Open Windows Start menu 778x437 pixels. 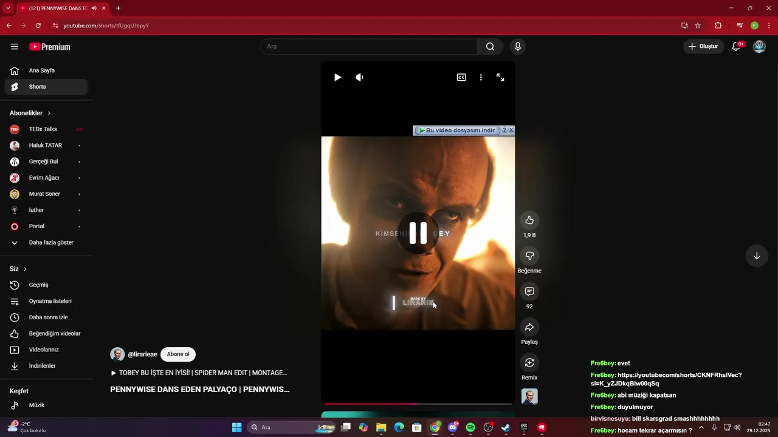[237, 427]
